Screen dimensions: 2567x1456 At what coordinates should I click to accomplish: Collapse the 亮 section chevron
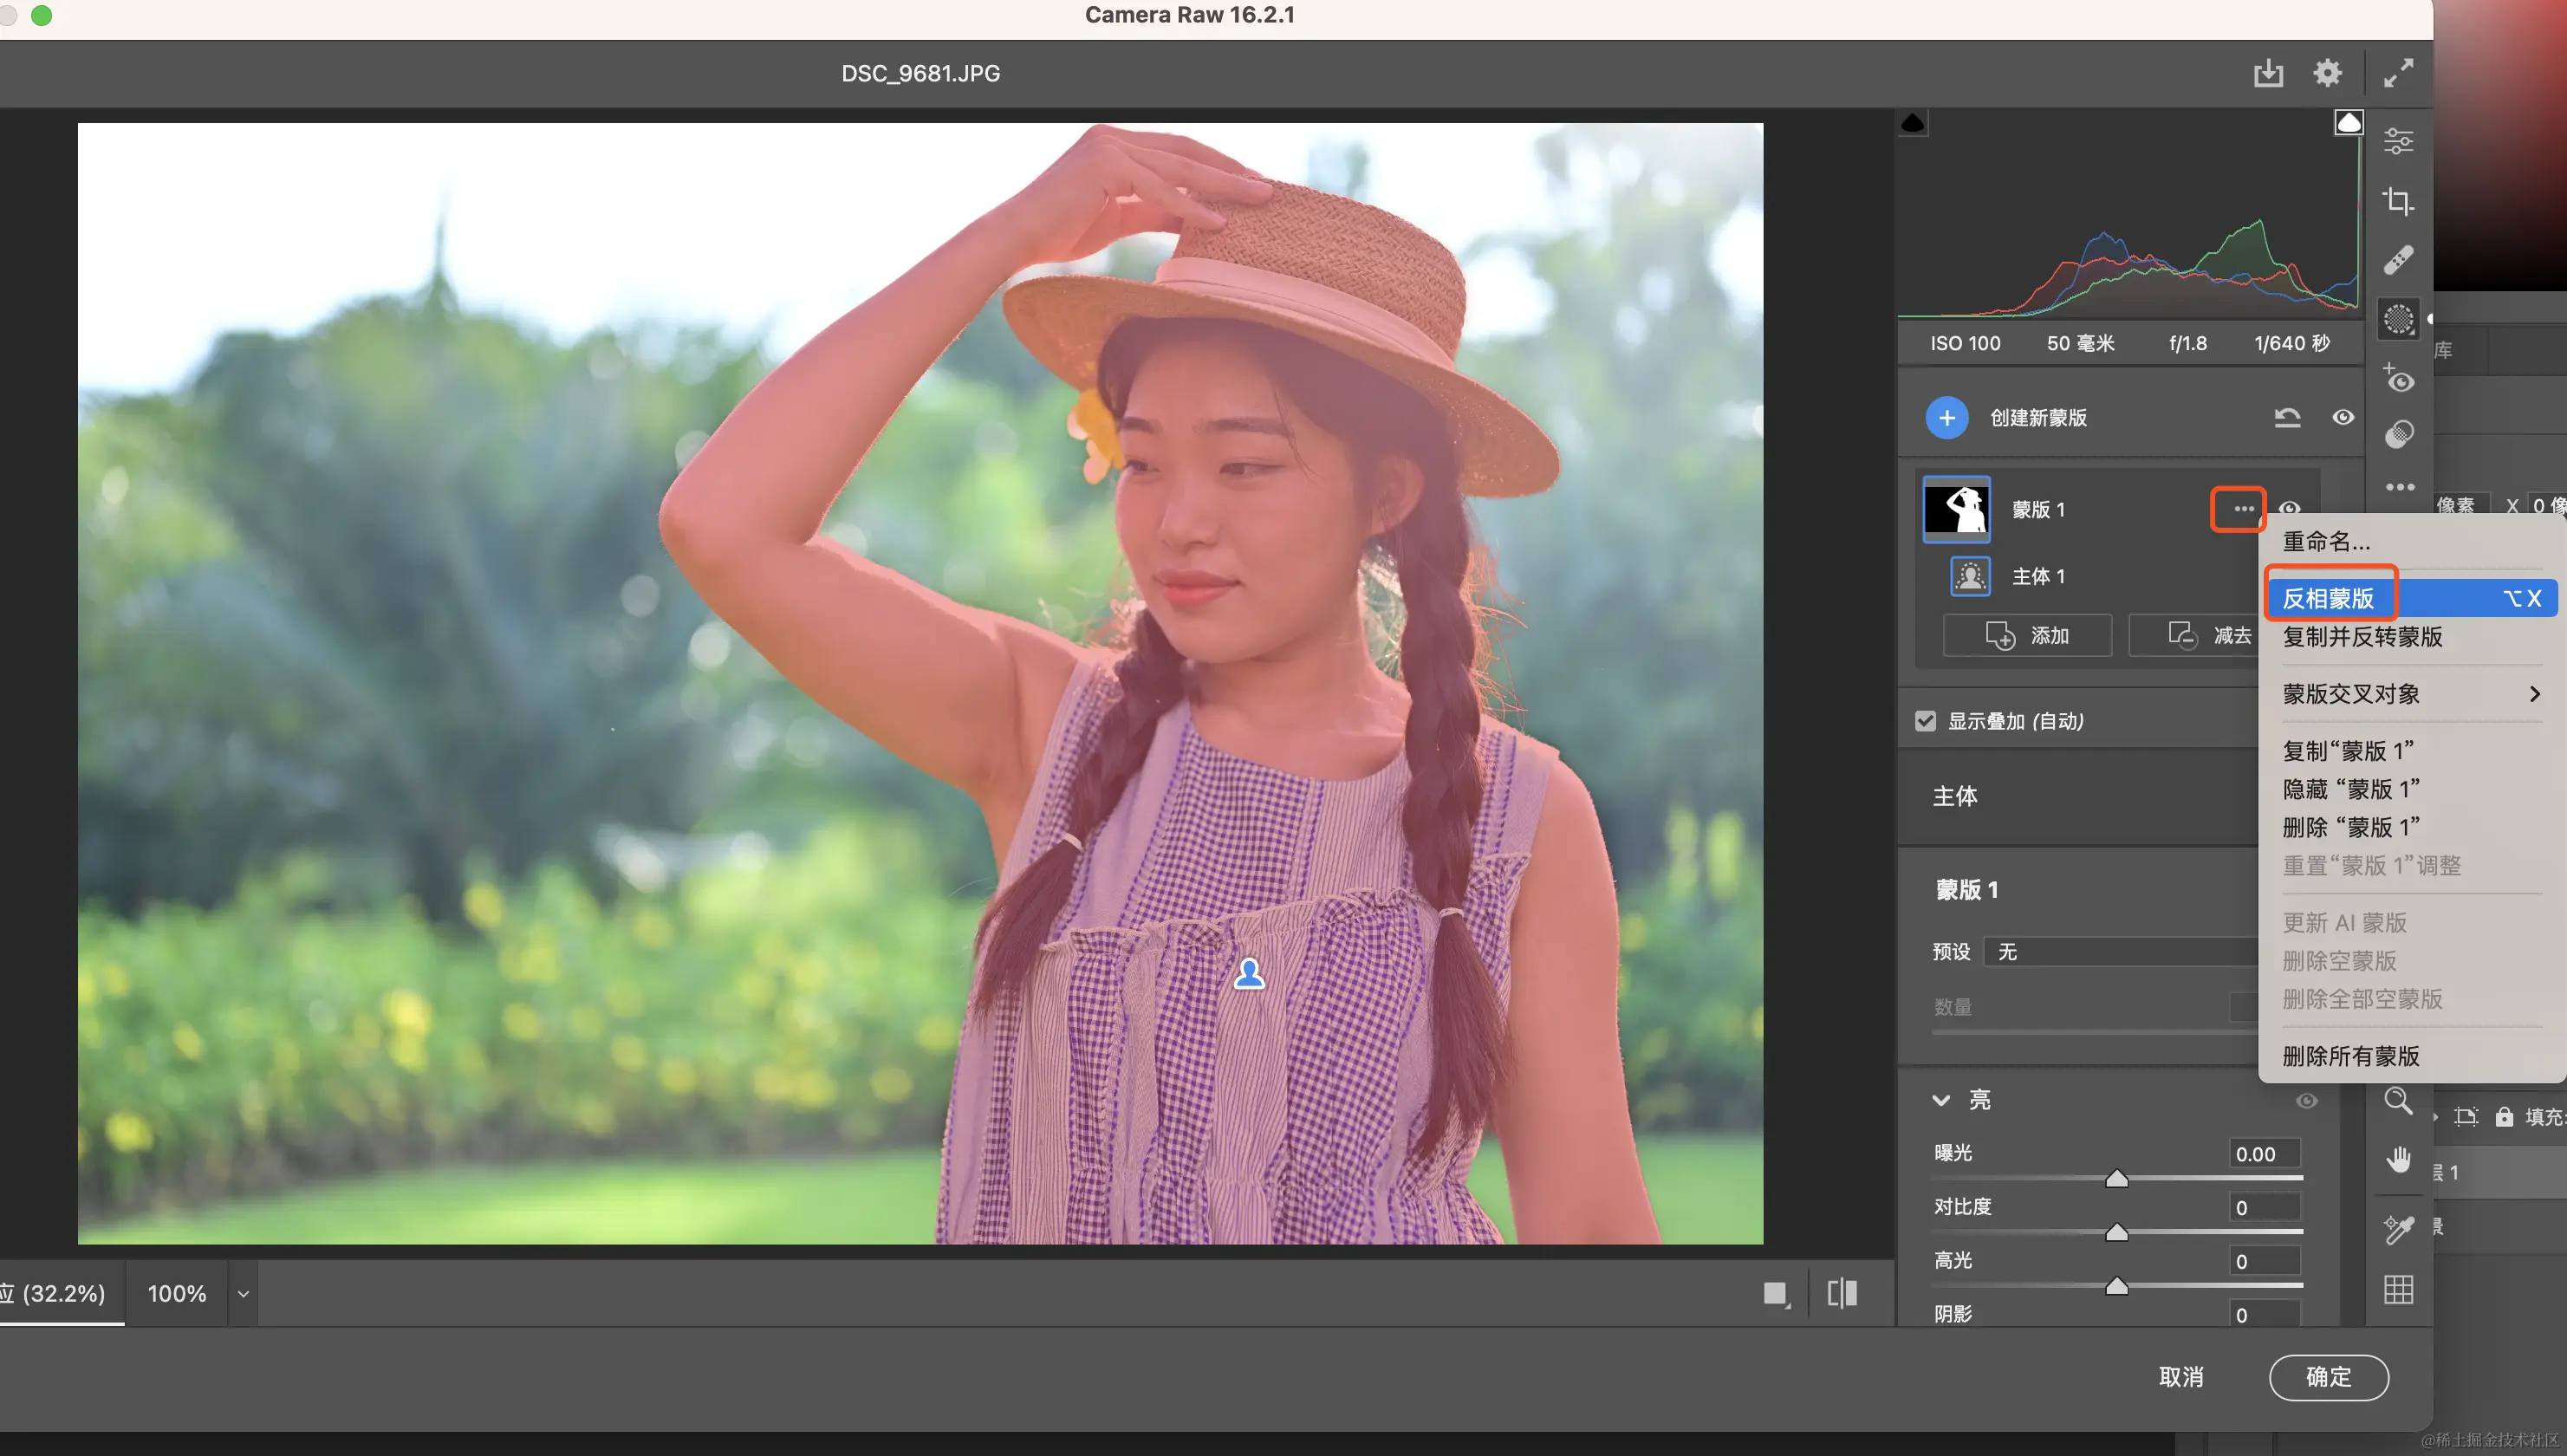tap(1941, 1100)
